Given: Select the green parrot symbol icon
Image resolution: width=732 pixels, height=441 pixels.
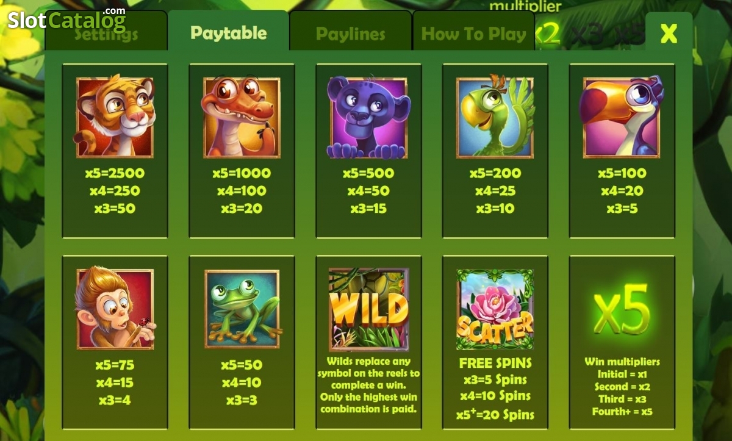Looking at the screenshot, I should tap(495, 117).
